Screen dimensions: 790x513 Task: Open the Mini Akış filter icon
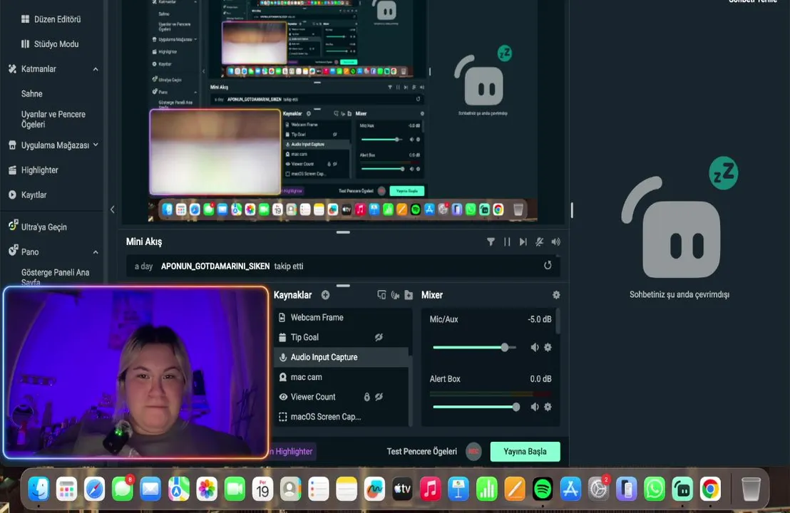491,242
